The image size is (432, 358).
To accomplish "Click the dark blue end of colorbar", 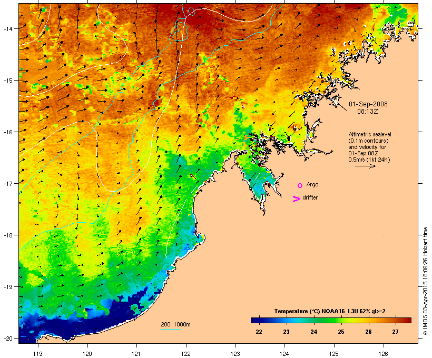I will (x=255, y=320).
